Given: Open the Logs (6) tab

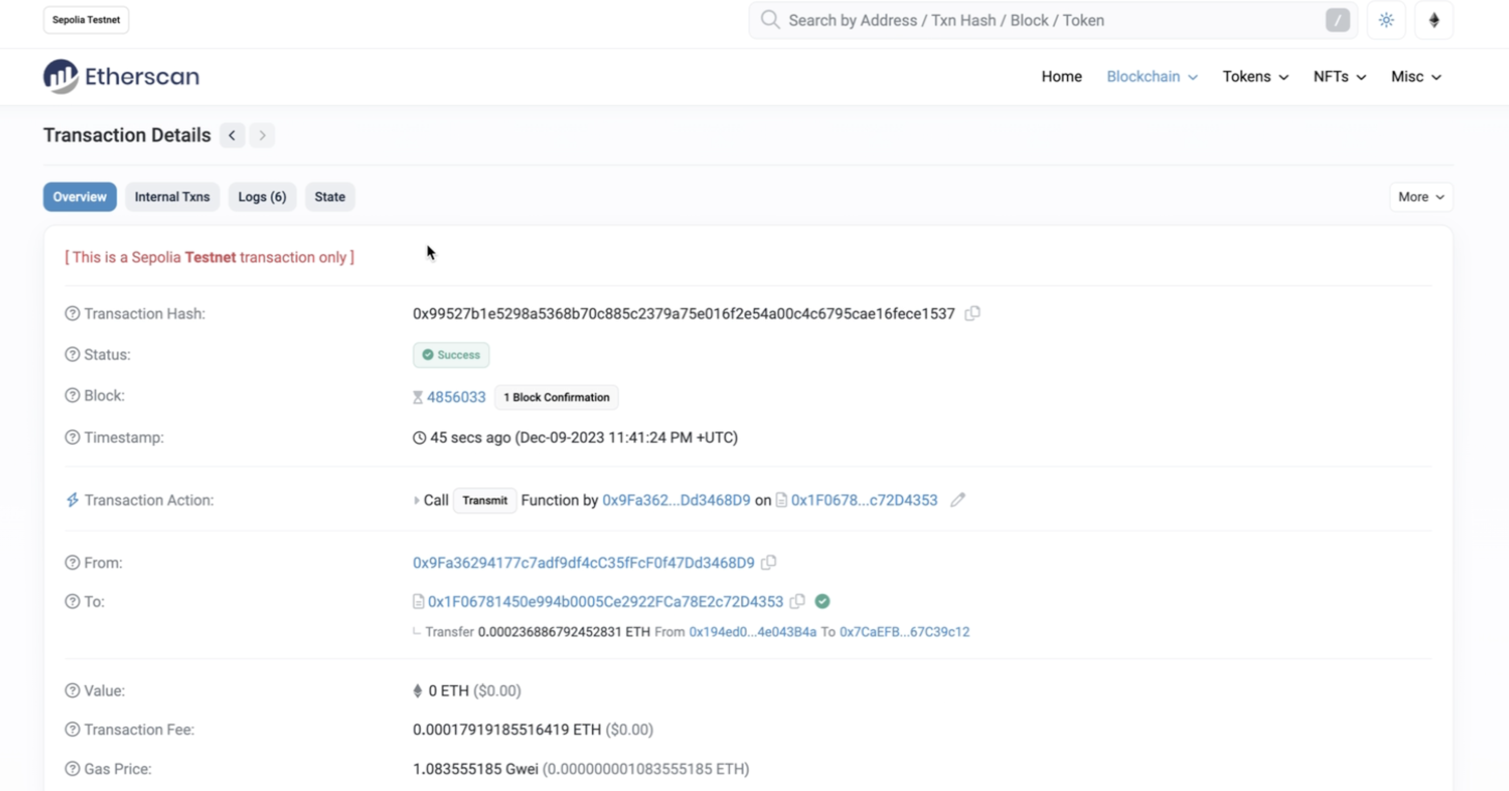Looking at the screenshot, I should (x=262, y=197).
